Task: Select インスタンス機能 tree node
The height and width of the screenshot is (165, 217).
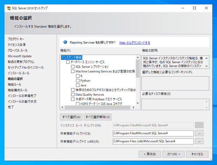Action: (x=72, y=57)
